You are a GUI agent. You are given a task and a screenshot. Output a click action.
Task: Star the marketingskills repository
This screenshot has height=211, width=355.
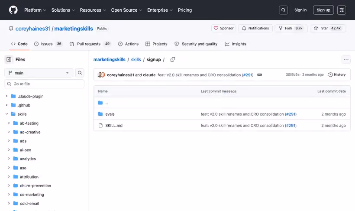pos(328,28)
